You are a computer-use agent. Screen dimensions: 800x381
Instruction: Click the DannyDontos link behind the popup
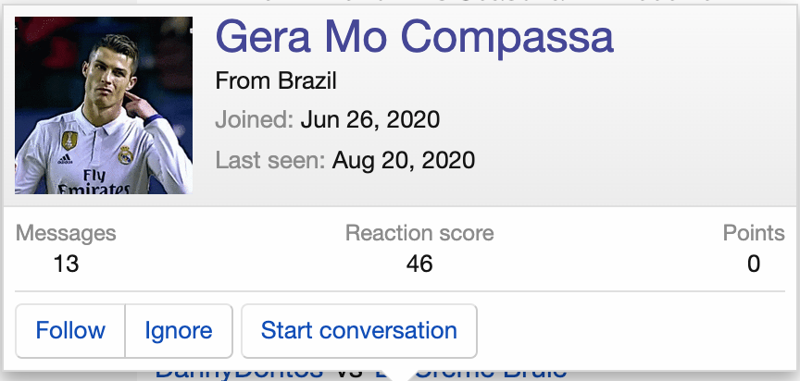[x=238, y=373]
